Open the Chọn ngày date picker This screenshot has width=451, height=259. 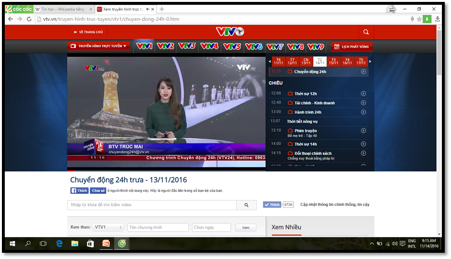pyautogui.click(x=212, y=227)
